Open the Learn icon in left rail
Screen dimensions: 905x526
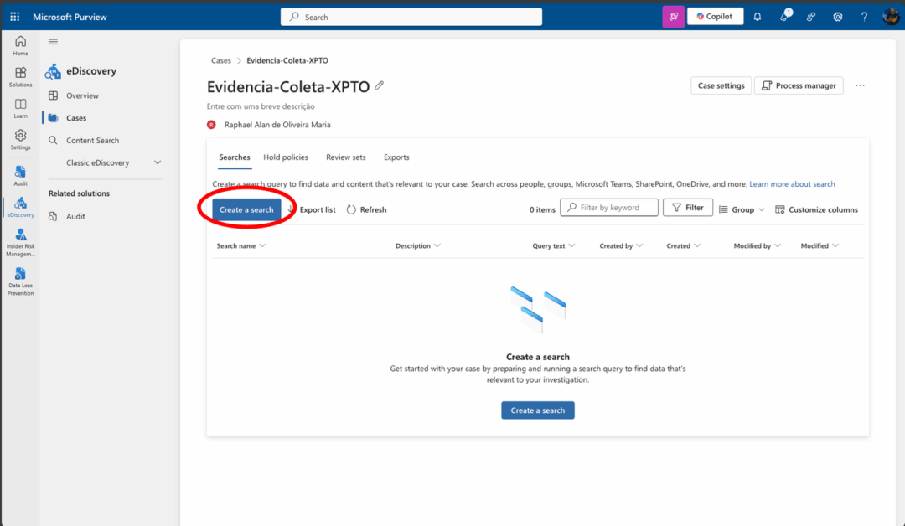coord(20,108)
